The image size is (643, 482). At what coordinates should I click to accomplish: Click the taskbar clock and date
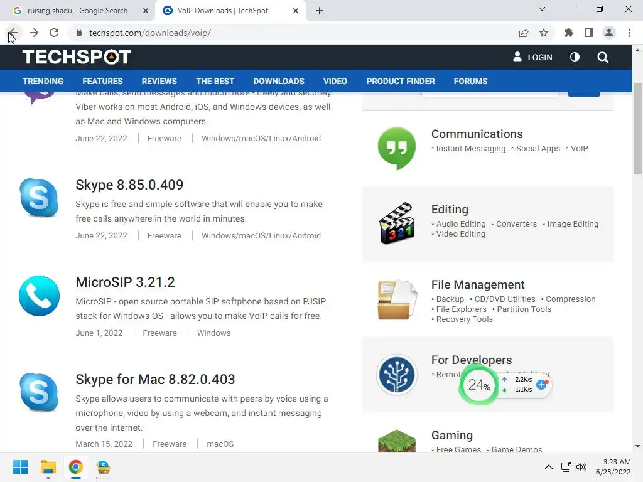[613, 467]
